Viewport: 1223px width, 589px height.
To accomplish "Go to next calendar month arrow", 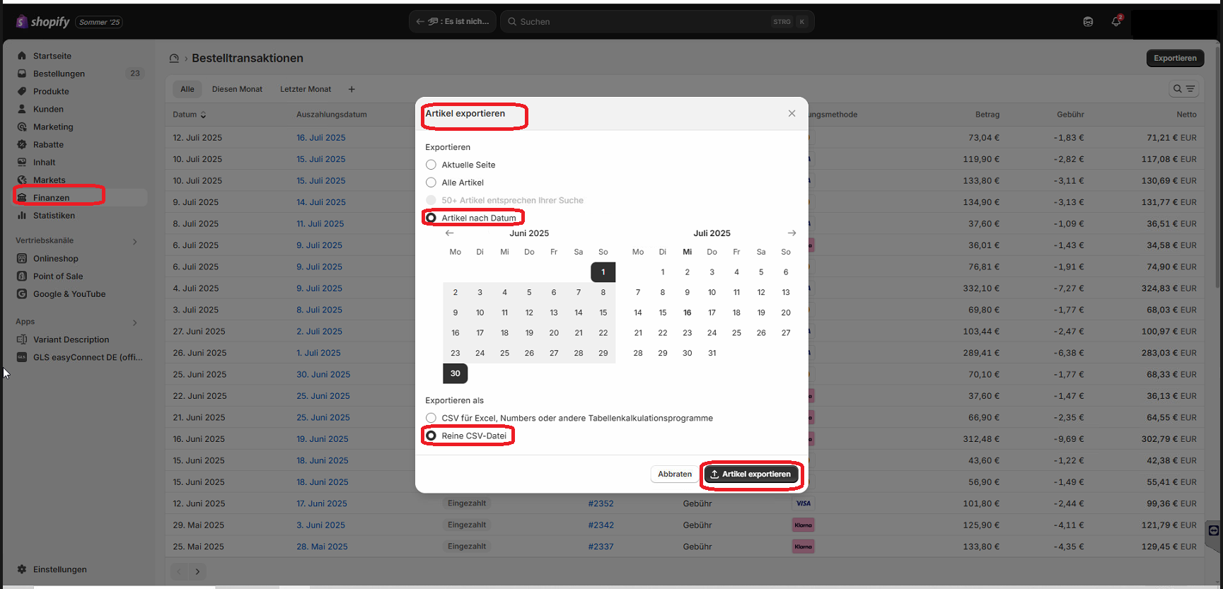I will 792,233.
